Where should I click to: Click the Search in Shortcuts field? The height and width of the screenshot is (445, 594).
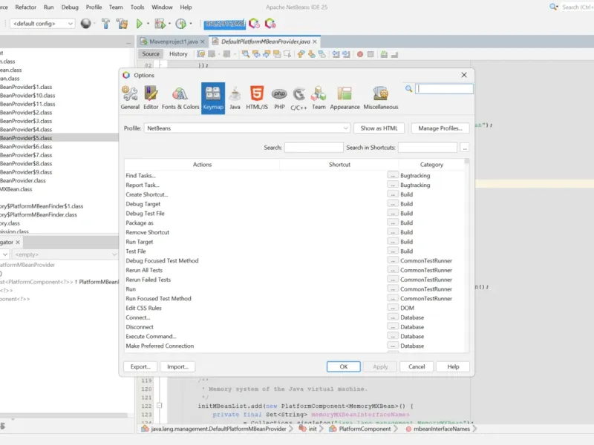(x=428, y=148)
